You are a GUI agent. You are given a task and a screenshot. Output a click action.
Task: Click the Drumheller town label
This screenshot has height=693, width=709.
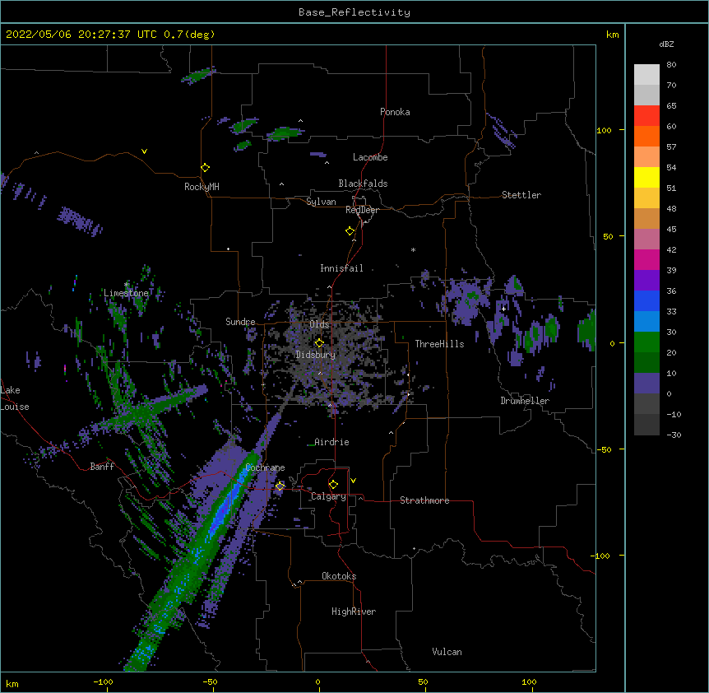click(525, 401)
